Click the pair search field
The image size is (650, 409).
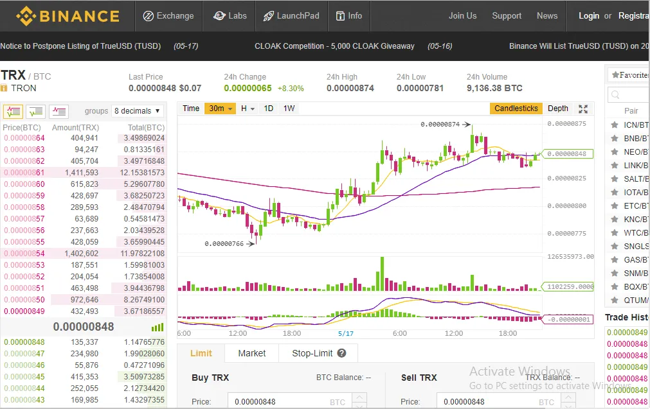(x=629, y=95)
